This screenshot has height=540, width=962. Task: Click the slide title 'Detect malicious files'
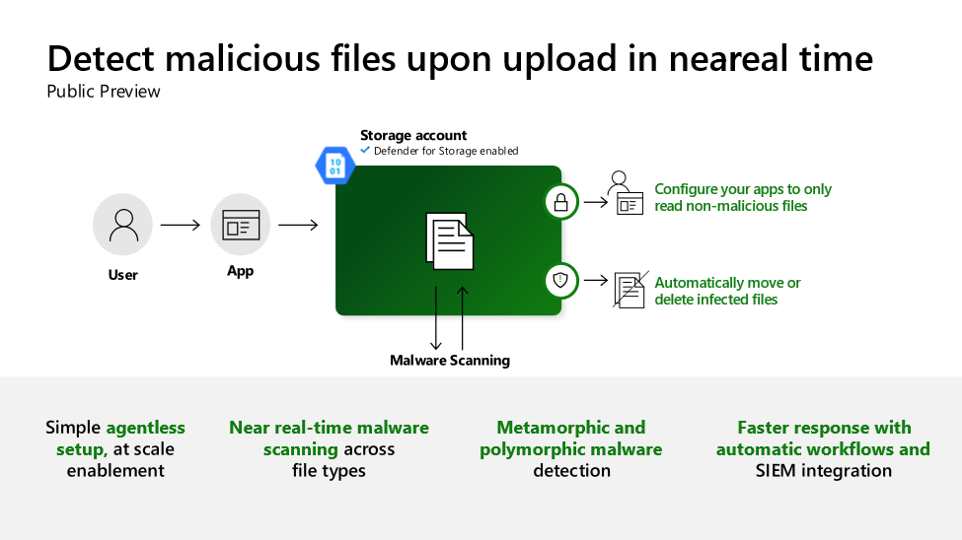(x=460, y=59)
